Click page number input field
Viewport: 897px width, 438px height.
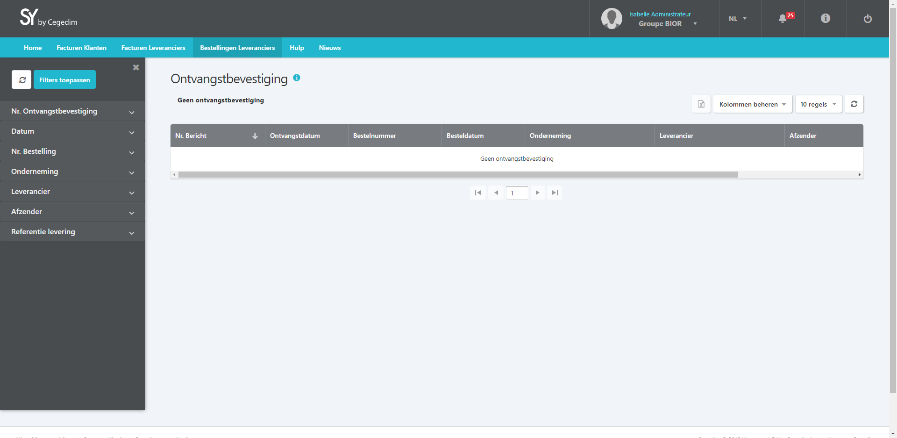point(517,193)
